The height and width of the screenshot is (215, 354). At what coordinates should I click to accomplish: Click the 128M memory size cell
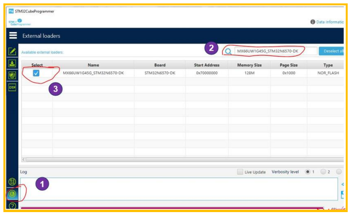click(249, 73)
